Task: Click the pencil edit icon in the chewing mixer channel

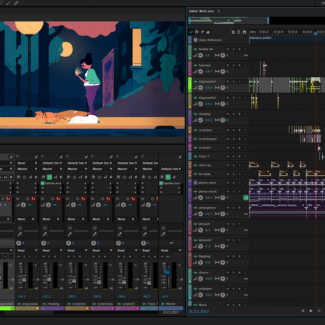Action: click(45, 234)
